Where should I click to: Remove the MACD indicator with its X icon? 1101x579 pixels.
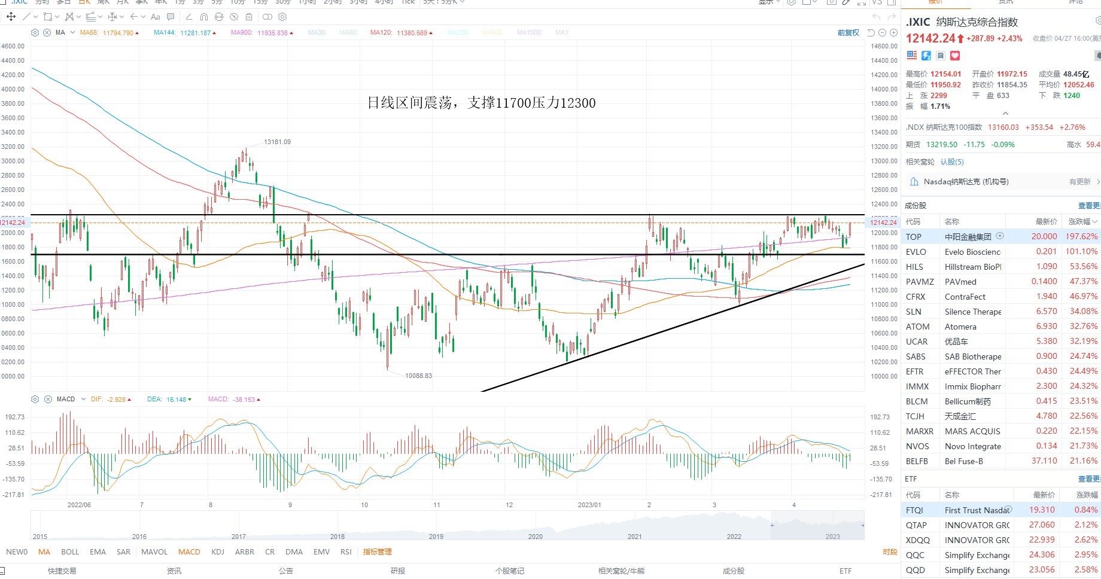click(47, 399)
